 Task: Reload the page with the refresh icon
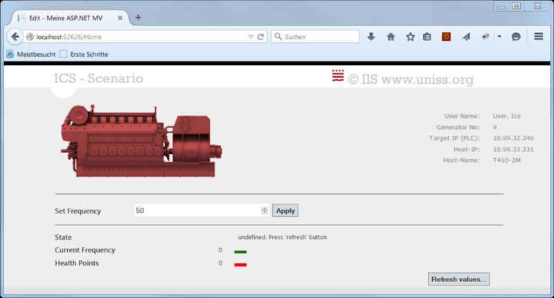(260, 37)
